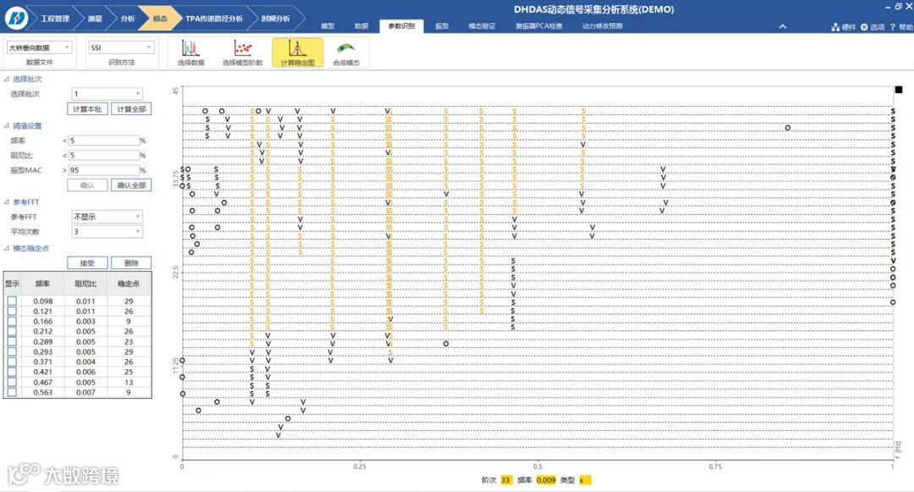Open 帮助 help question mark
Screen dimensions: 914x492
point(893,27)
